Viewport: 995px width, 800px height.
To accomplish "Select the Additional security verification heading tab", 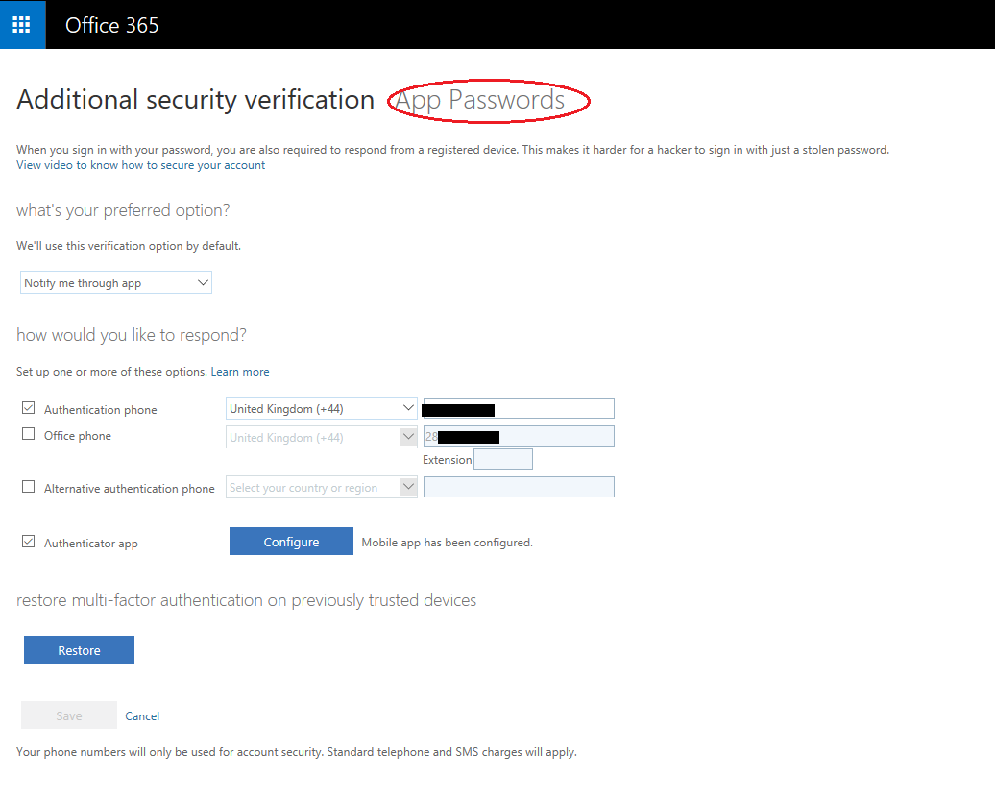I will (195, 100).
